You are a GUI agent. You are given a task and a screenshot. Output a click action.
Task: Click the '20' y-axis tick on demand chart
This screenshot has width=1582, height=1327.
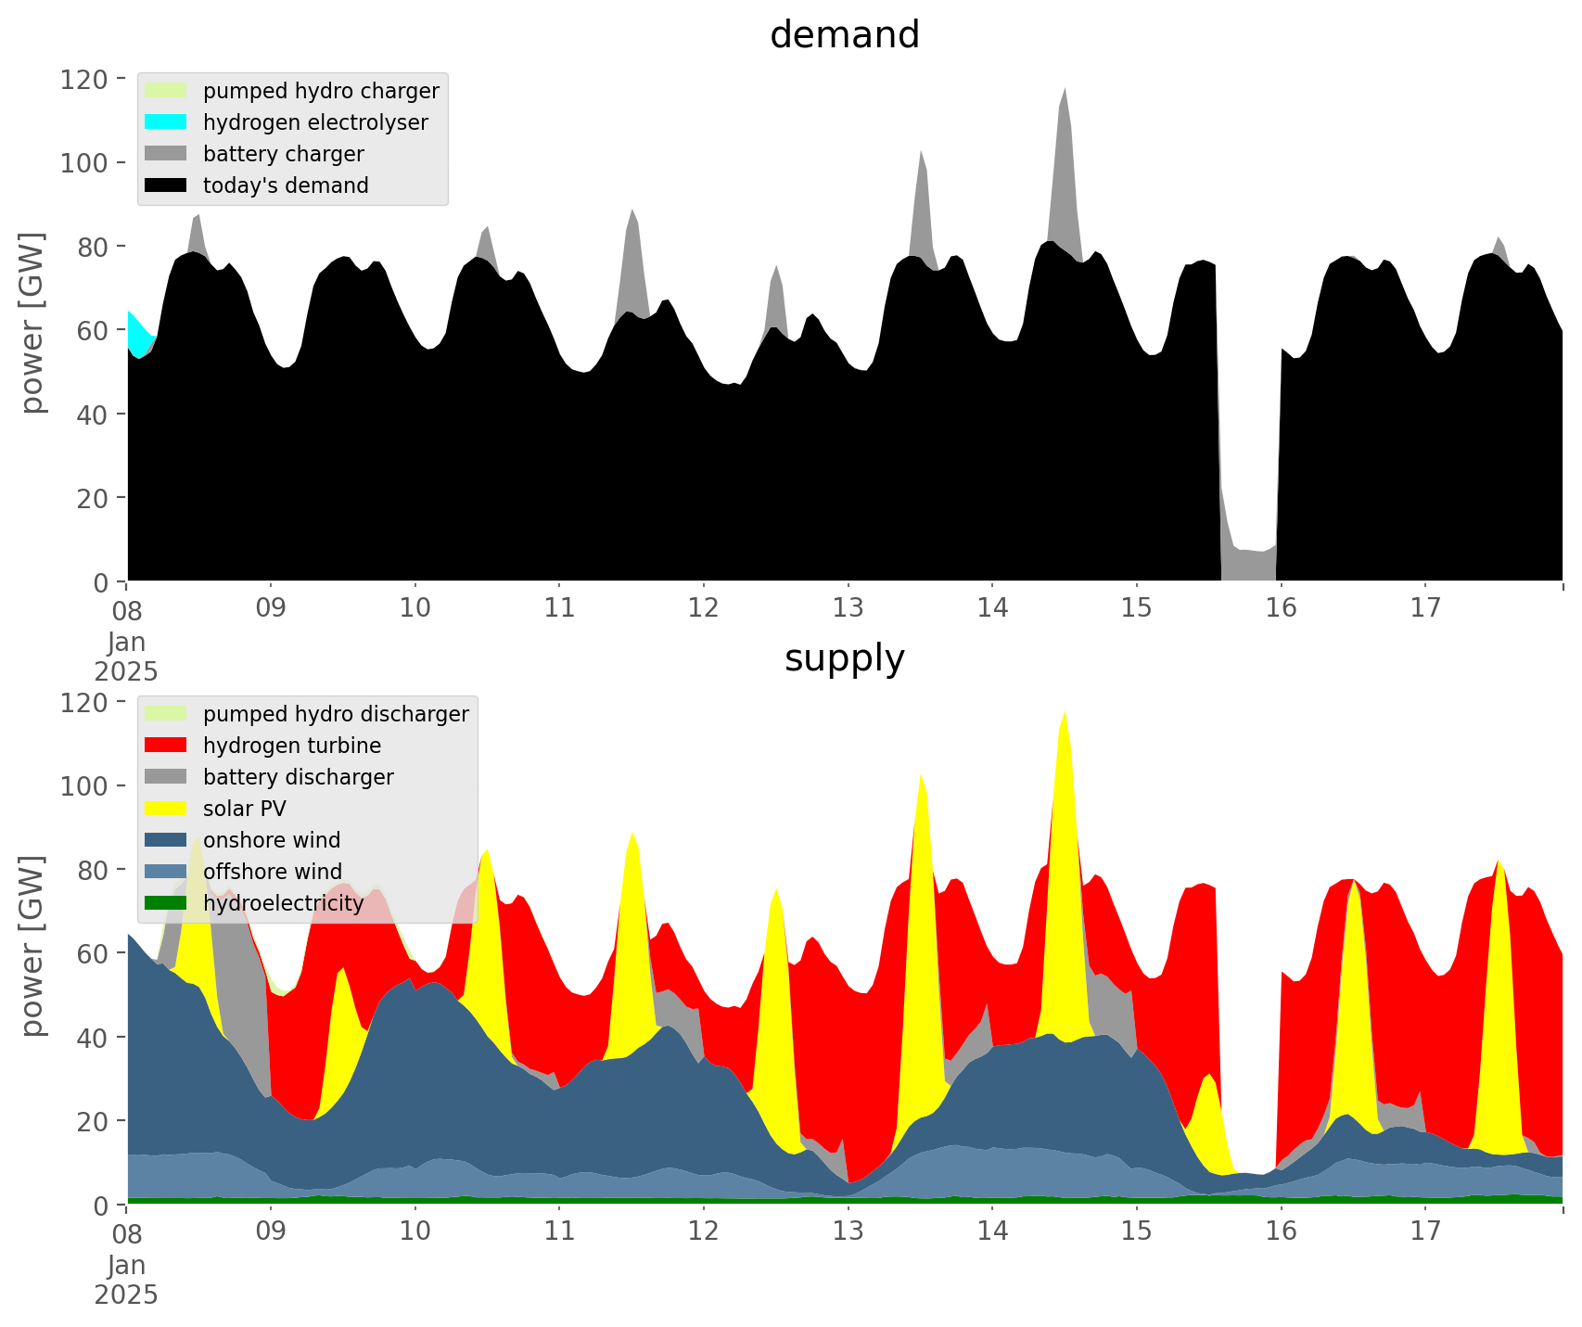tap(93, 498)
